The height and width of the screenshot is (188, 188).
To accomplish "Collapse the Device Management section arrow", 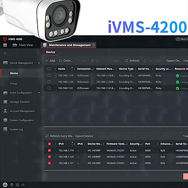I will [39, 63].
